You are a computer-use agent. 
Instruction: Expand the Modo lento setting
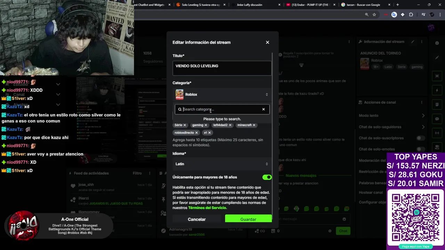pyautogui.click(x=391, y=116)
